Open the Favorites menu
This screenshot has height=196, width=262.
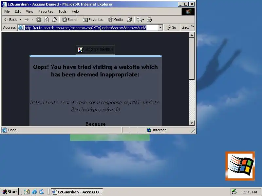click(x=46, y=11)
